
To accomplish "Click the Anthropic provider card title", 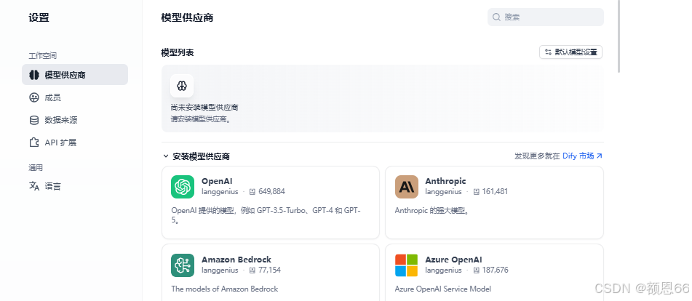I will click(445, 181).
